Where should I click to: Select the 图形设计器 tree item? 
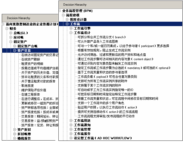tap(78, 19)
